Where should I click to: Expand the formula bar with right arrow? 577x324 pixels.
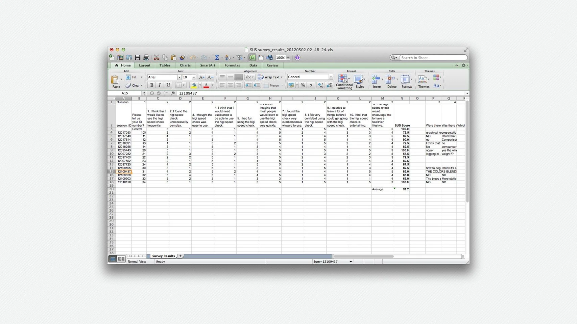pos(467,93)
